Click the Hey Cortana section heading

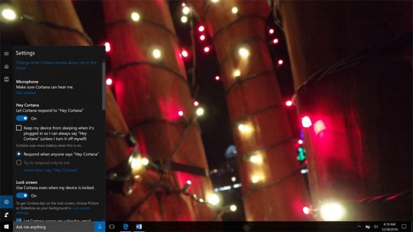tap(28, 105)
